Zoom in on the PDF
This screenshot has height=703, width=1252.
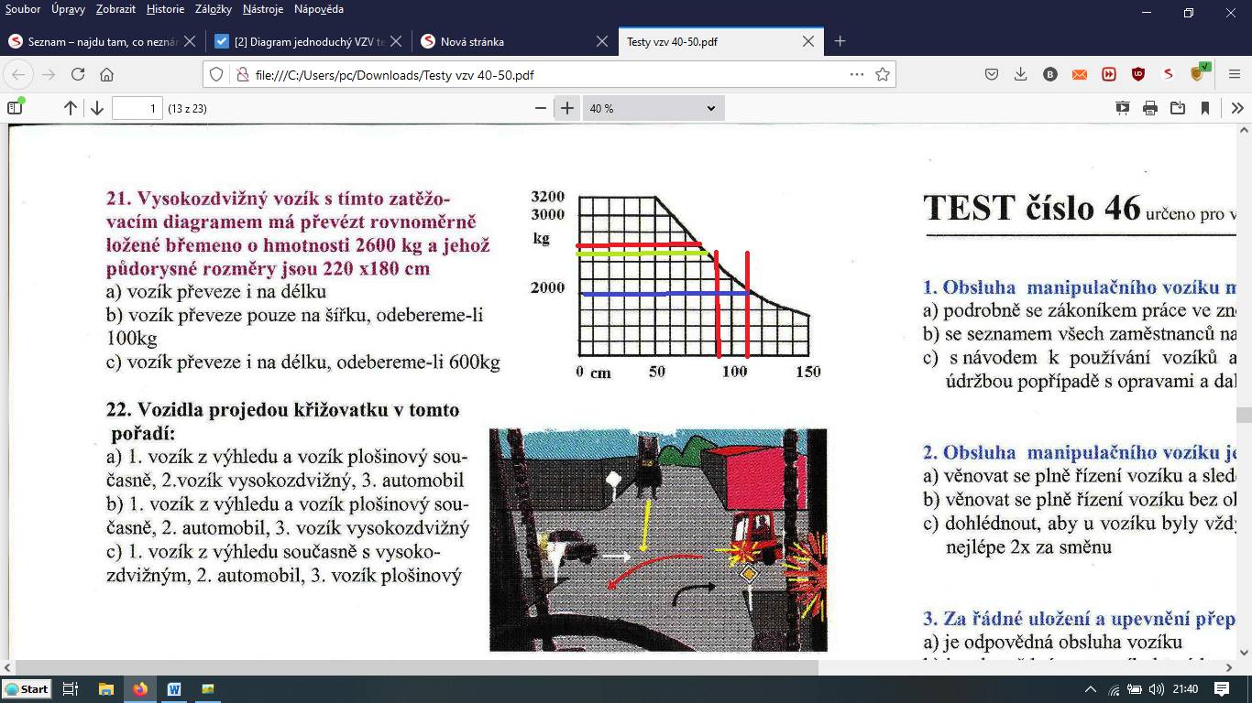click(x=567, y=108)
